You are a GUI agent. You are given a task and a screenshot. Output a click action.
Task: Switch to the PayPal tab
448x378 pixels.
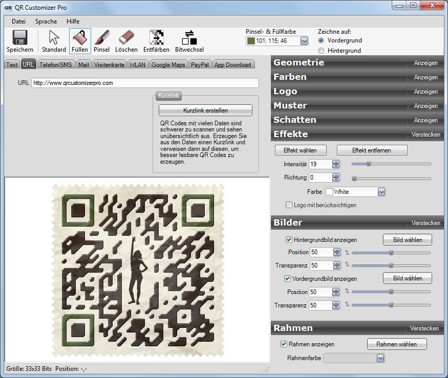[200, 65]
